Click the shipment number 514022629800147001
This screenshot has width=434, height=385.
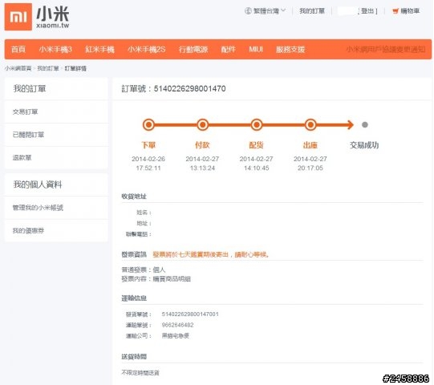tap(190, 314)
